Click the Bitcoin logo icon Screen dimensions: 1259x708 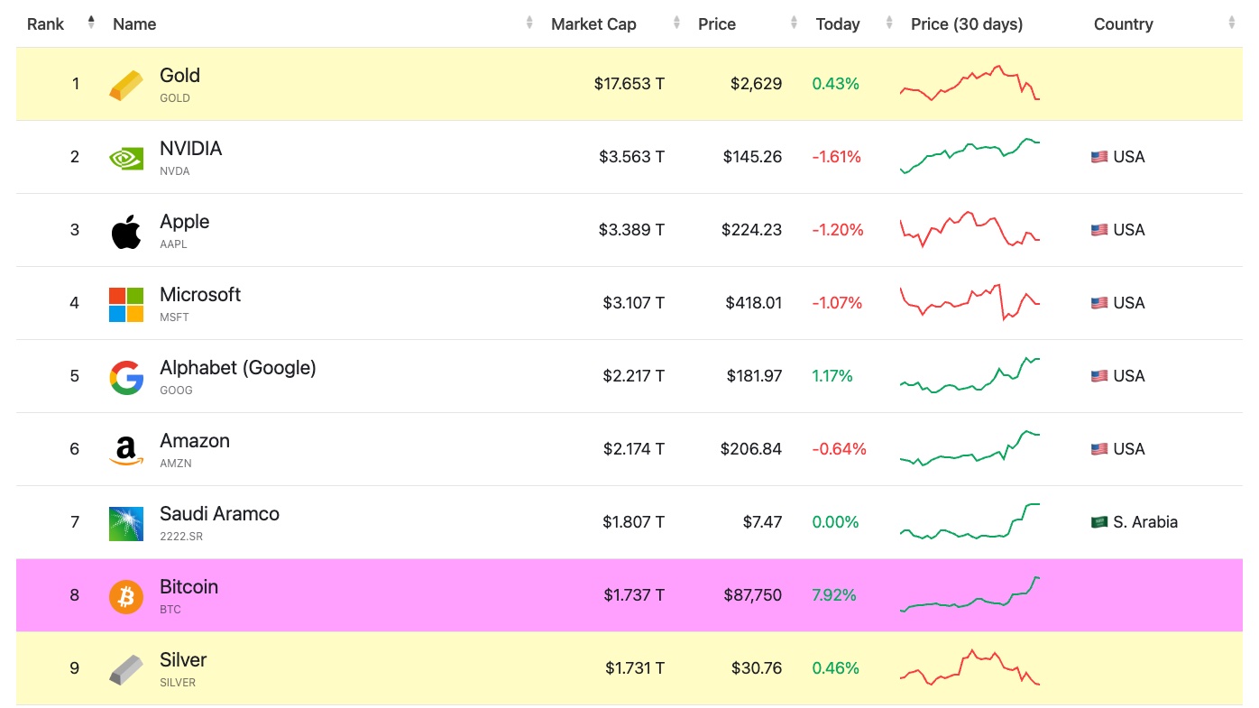coord(126,596)
